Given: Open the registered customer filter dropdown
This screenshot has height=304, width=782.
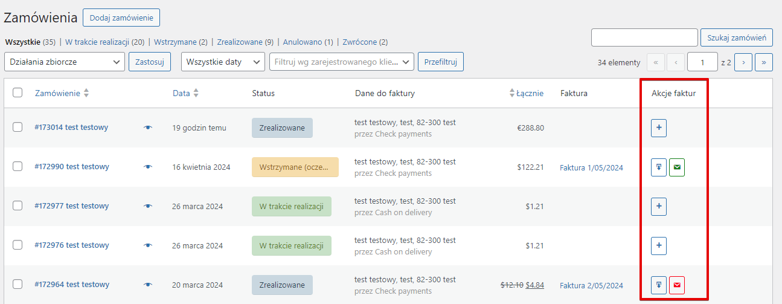Looking at the screenshot, I should point(341,62).
